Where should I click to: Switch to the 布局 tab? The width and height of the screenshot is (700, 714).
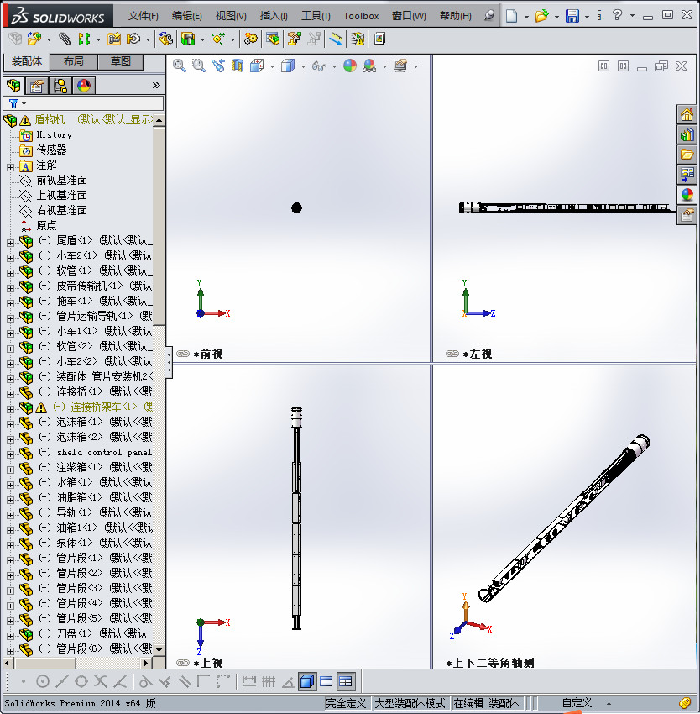(73, 61)
